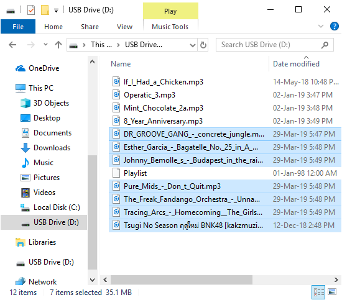
Task: Open the File menu
Action: [x=18, y=27]
